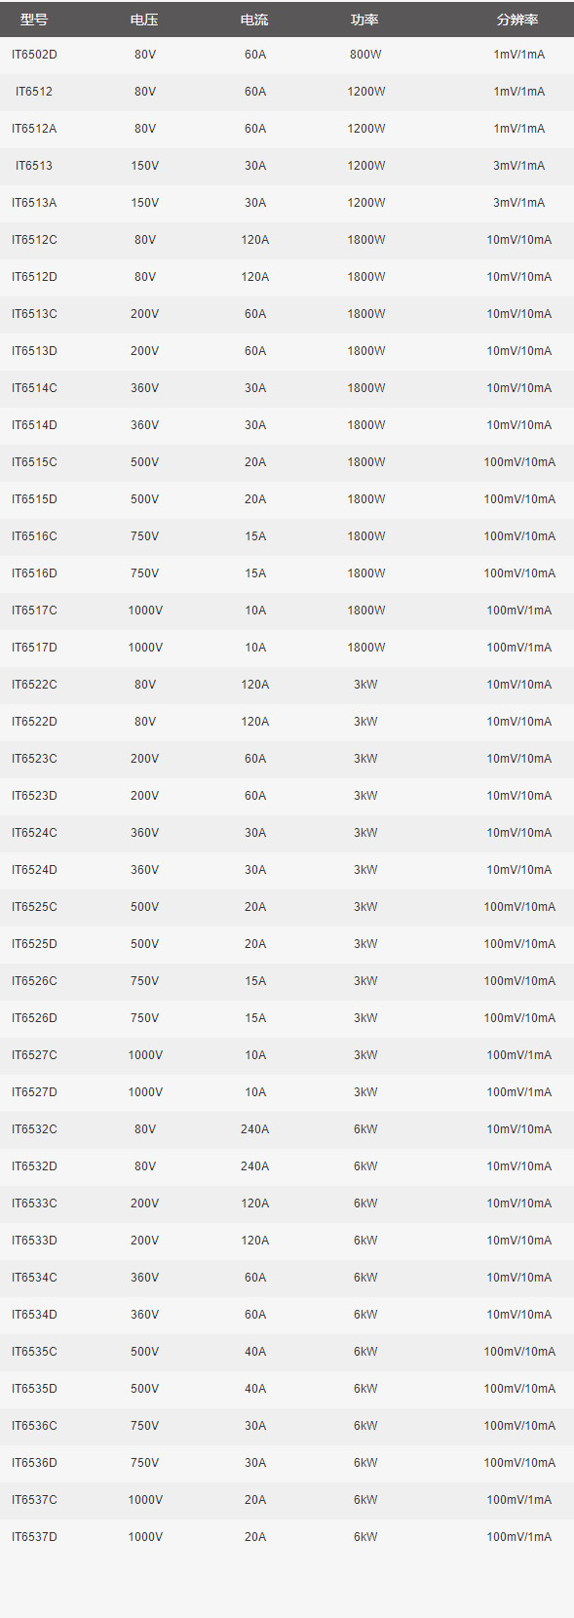Click model IT6527C
This screenshot has height=1618, width=574.
(34, 1055)
